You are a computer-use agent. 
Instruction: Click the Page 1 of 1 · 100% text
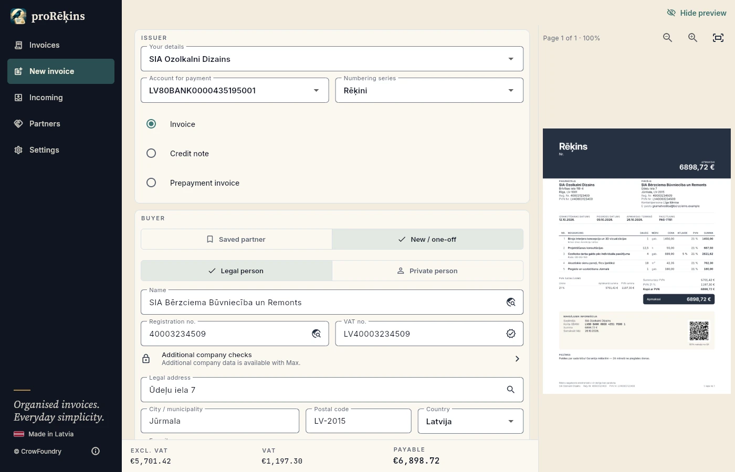572,38
